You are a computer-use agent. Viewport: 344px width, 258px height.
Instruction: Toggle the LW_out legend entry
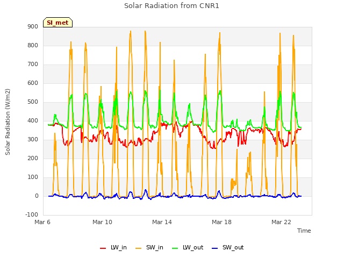pos(188,248)
